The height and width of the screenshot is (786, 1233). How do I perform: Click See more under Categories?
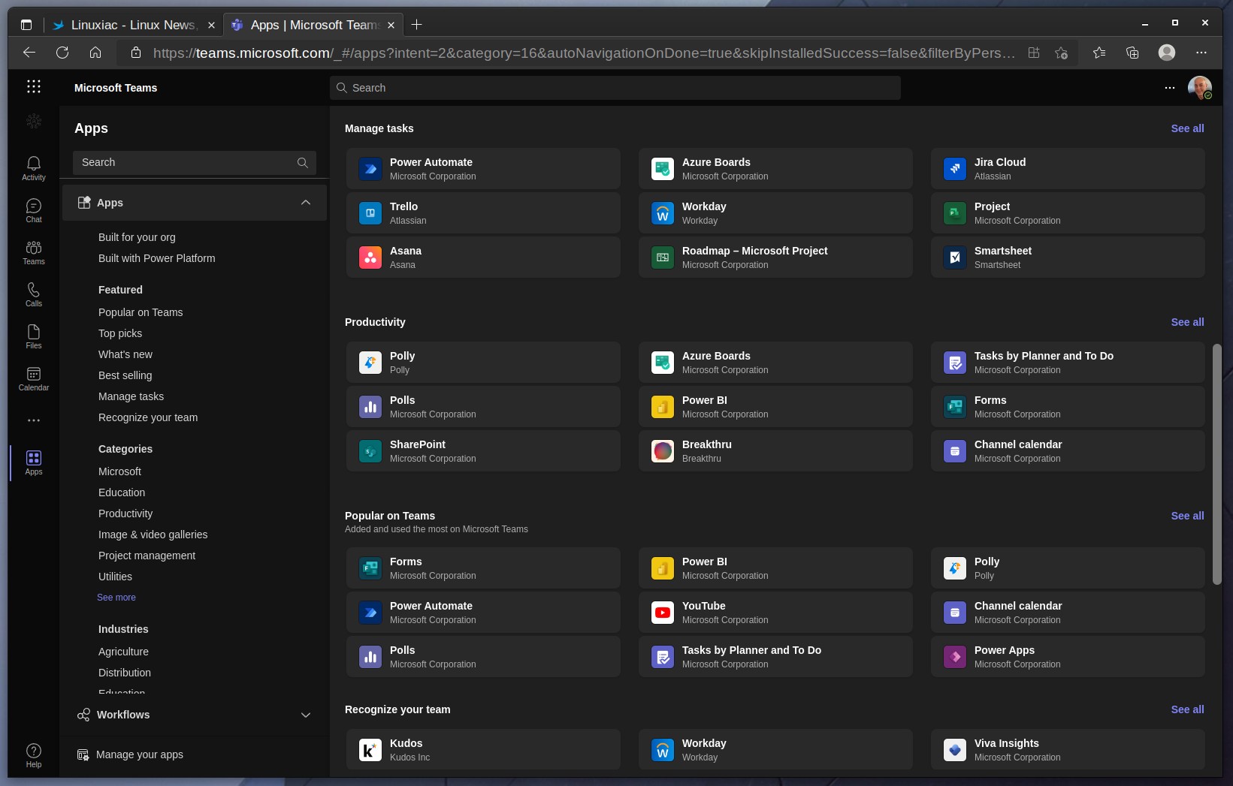[116, 597]
